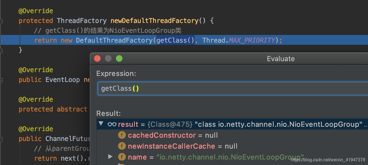Viewport: 368px width, 165px height.
Task: Click the gray minimize button of Evaluate dialog
Action: 108,58
